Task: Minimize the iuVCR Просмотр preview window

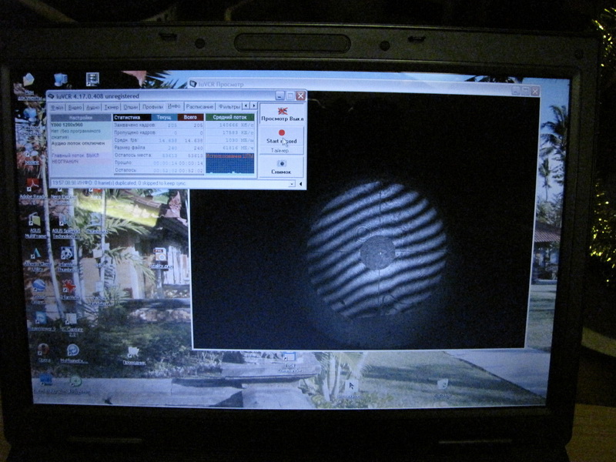Action: (x=516, y=91)
